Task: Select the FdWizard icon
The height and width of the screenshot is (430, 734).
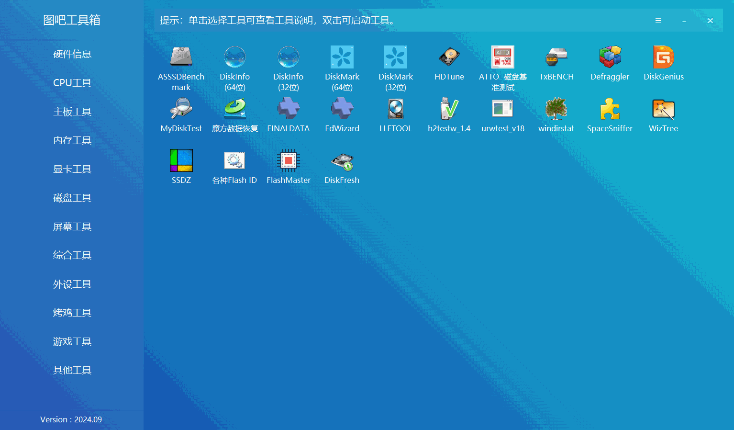Action: pyautogui.click(x=342, y=109)
